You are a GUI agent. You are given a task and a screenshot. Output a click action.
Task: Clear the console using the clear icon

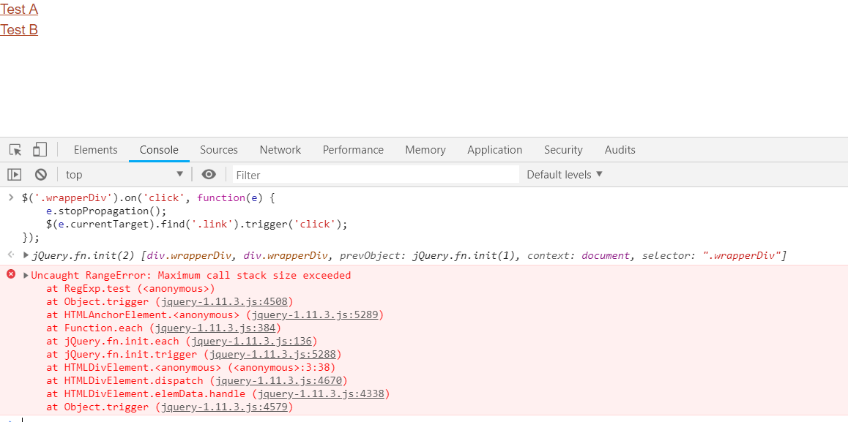coord(40,174)
